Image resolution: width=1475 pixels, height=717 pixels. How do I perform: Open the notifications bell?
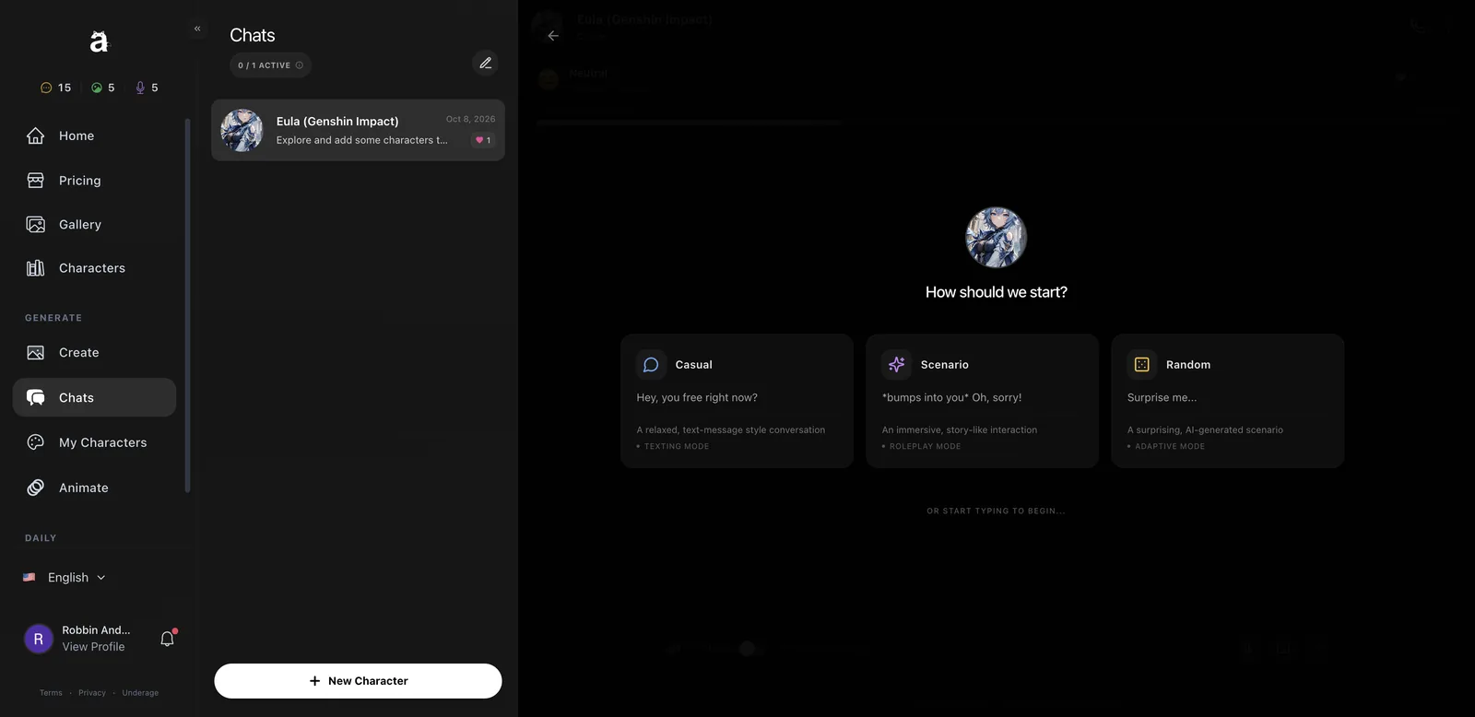[x=167, y=639]
